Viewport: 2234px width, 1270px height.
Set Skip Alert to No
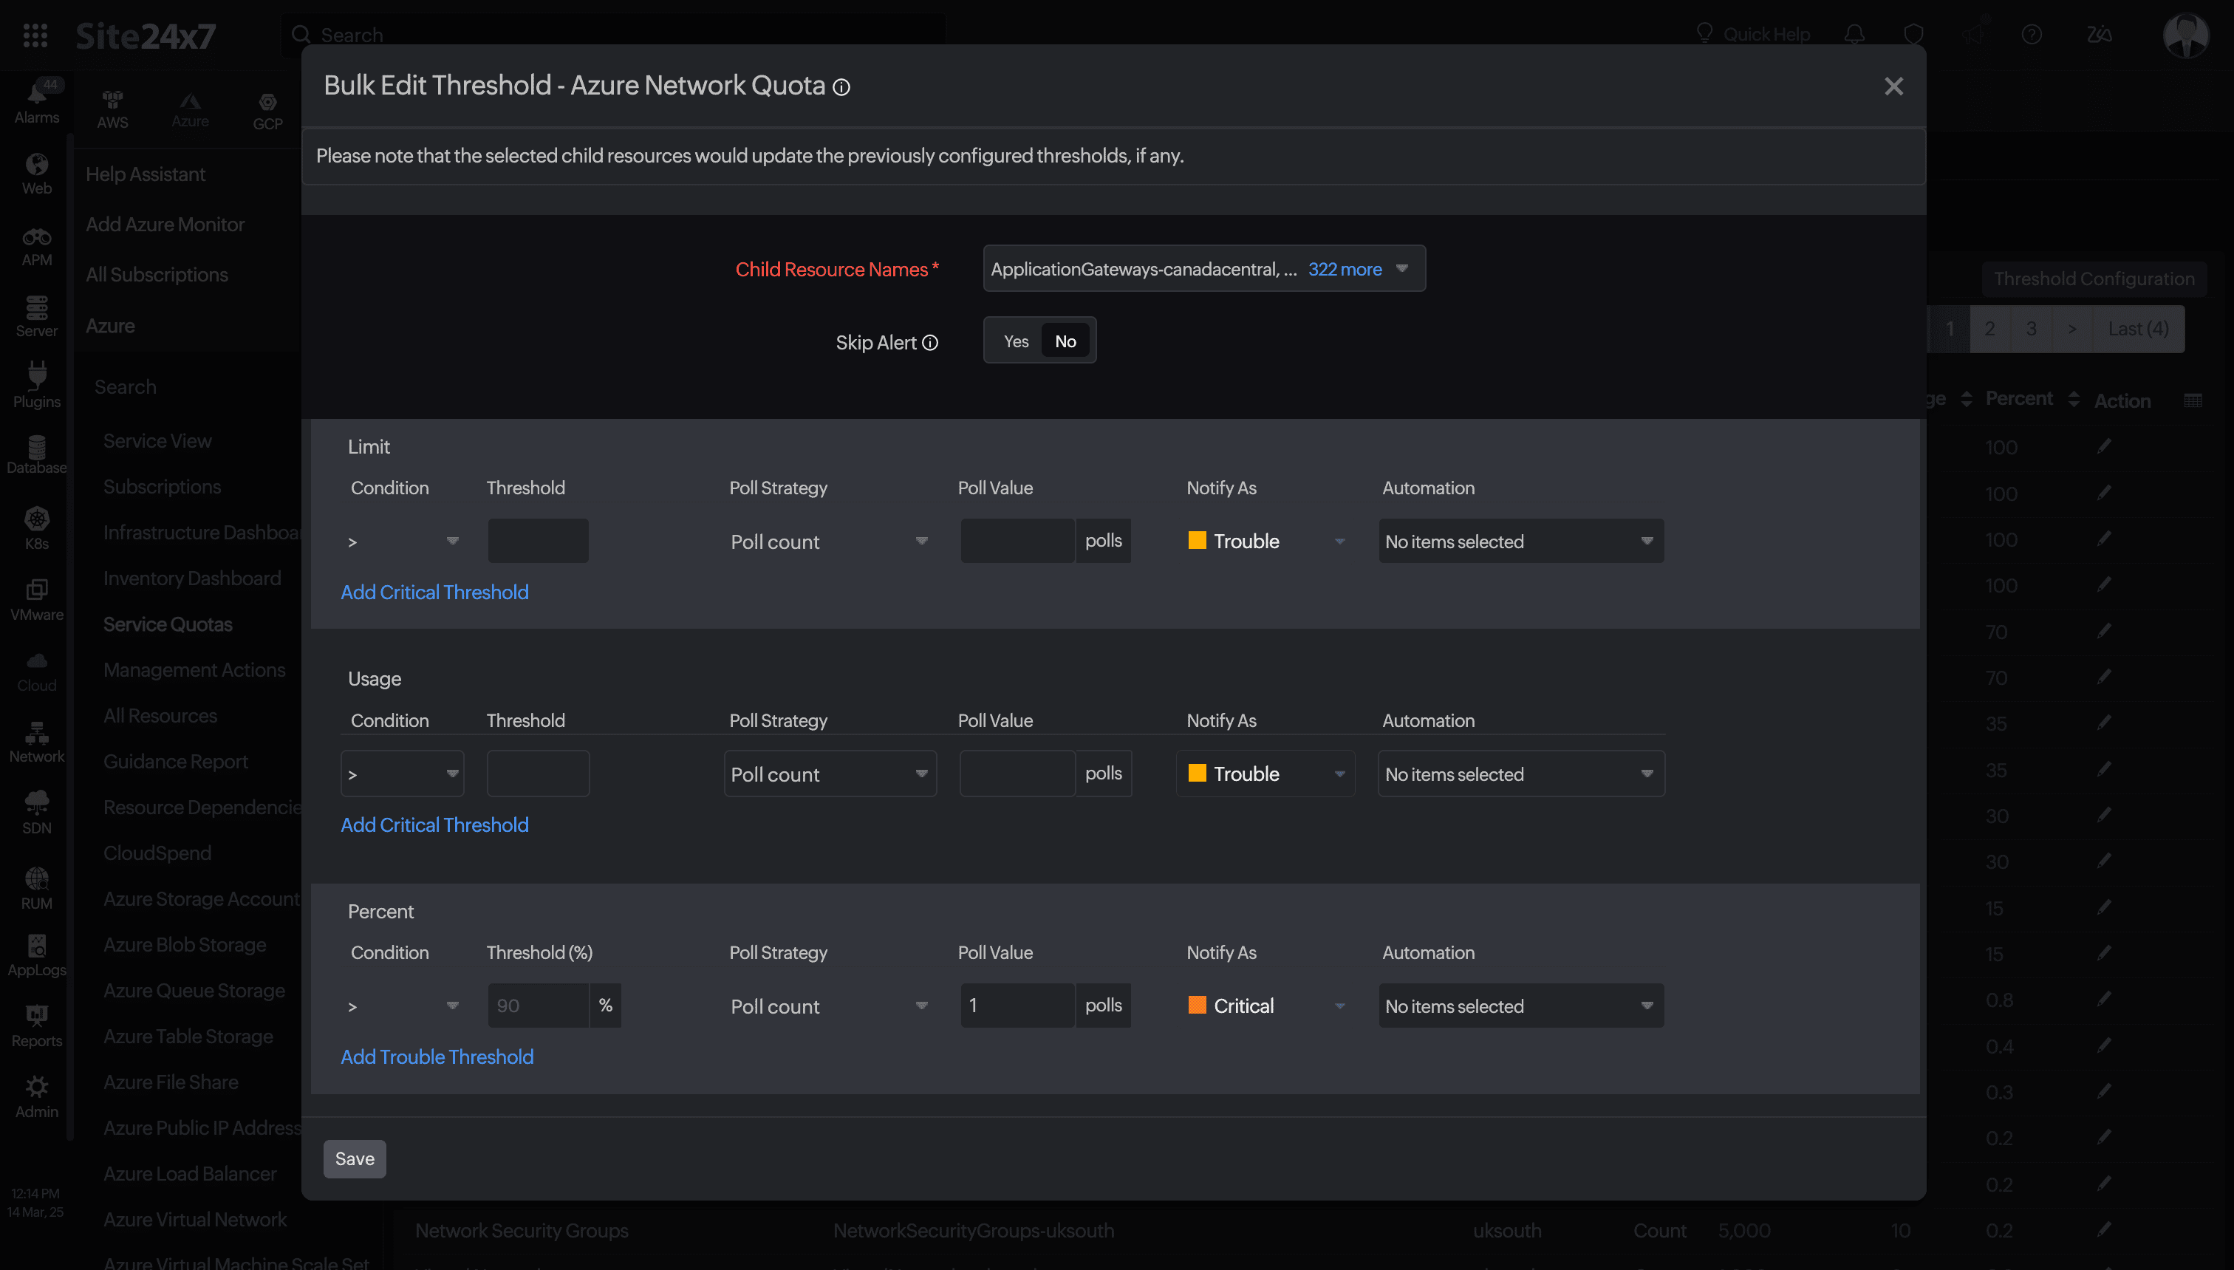(x=1065, y=341)
